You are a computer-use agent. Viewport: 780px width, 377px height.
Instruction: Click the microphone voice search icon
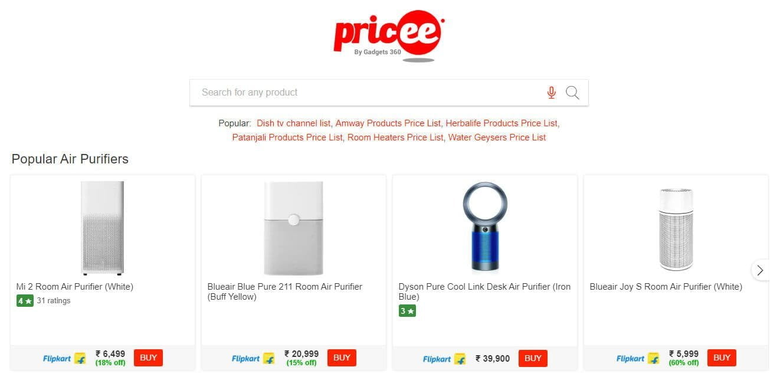click(552, 93)
